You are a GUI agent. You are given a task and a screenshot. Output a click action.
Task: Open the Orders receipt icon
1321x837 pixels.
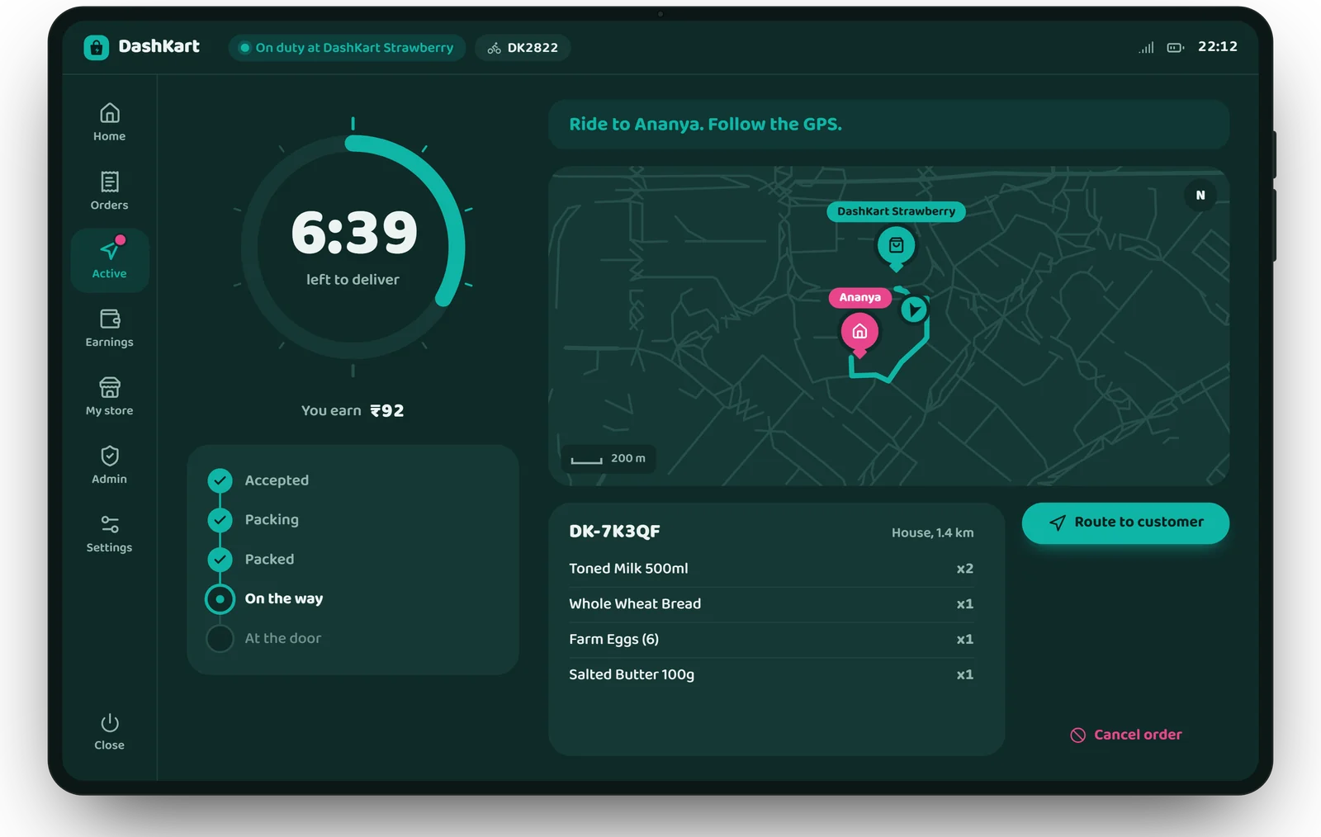click(x=110, y=182)
